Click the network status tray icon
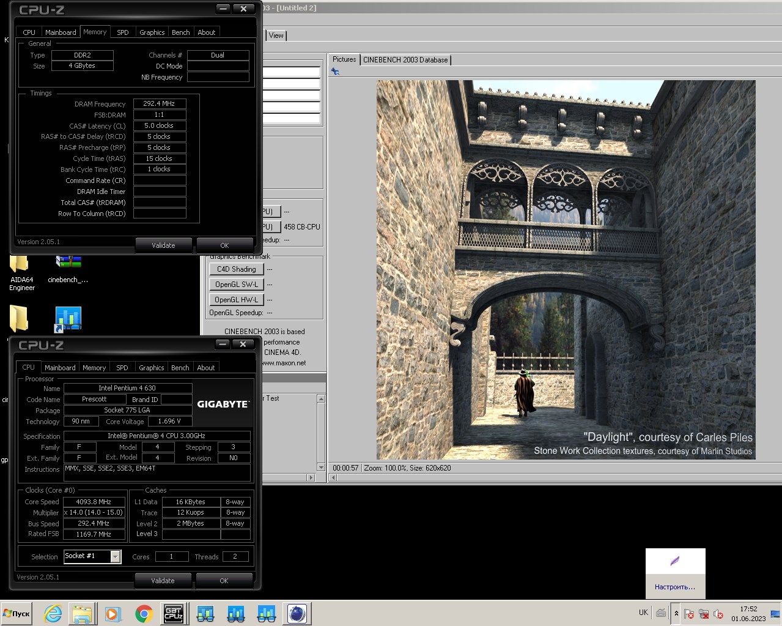 704,614
